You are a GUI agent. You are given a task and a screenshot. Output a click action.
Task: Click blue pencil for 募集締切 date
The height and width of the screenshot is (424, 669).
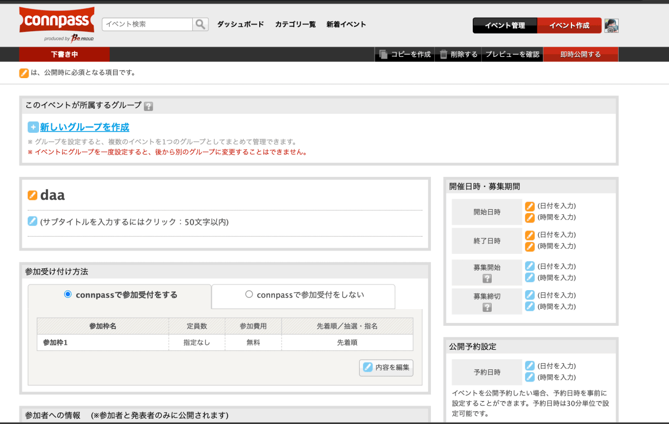click(x=530, y=295)
